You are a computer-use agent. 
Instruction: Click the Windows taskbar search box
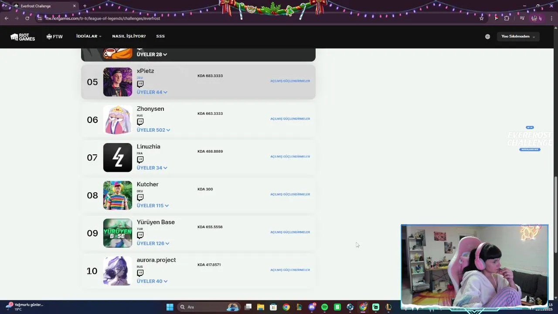[208, 307]
